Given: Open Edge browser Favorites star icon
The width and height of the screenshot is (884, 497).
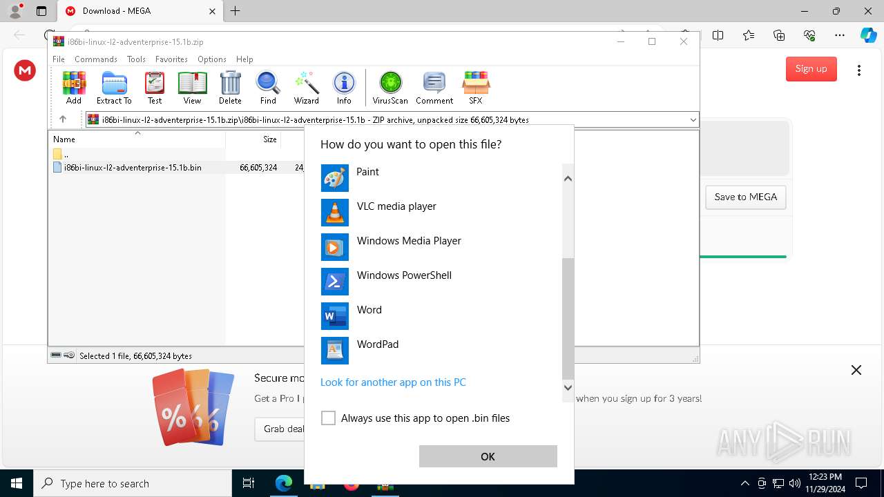Looking at the screenshot, I should [x=749, y=35].
